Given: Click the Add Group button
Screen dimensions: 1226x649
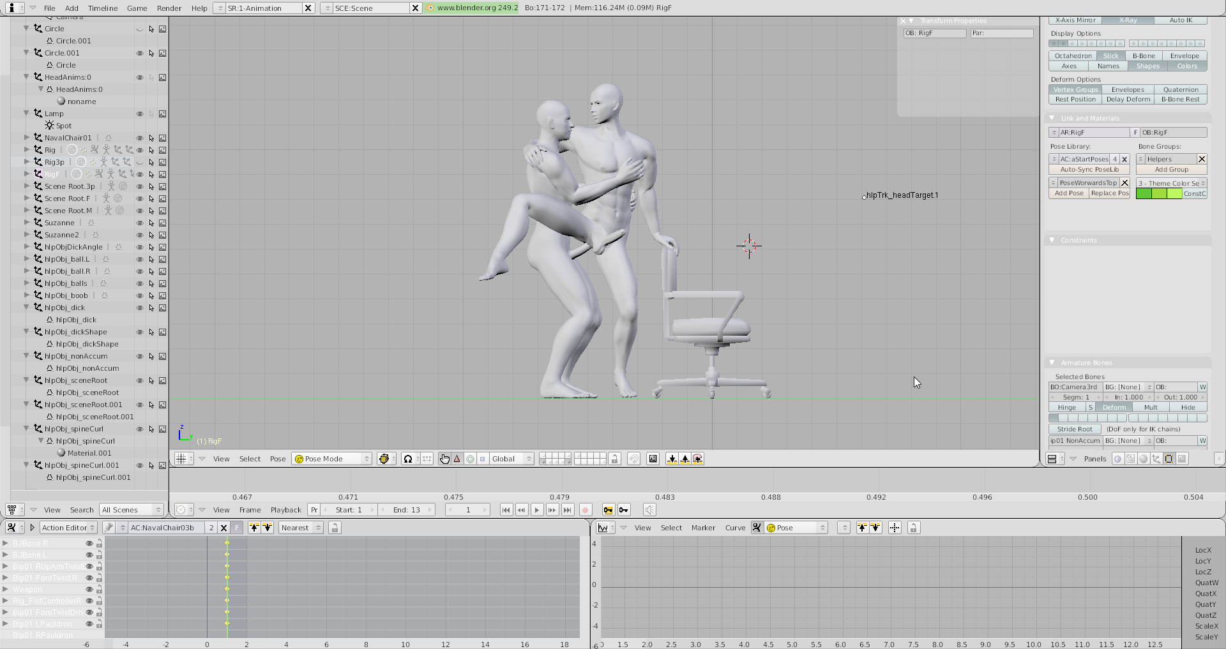Looking at the screenshot, I should point(1172,170).
